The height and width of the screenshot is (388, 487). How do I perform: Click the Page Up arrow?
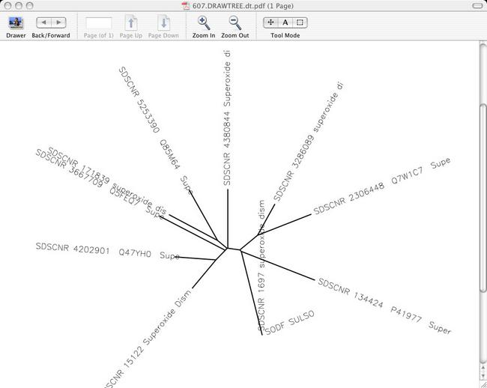point(130,23)
